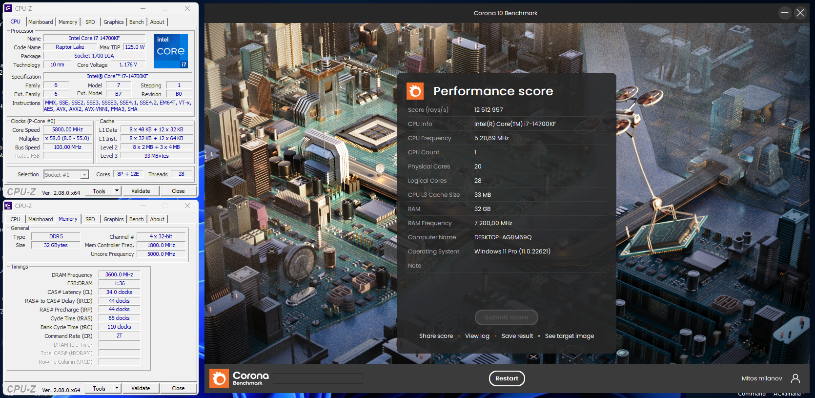Screen dimensions: 815x398
Task: Click Validate button in top CPU-Z window
Action: (141, 191)
